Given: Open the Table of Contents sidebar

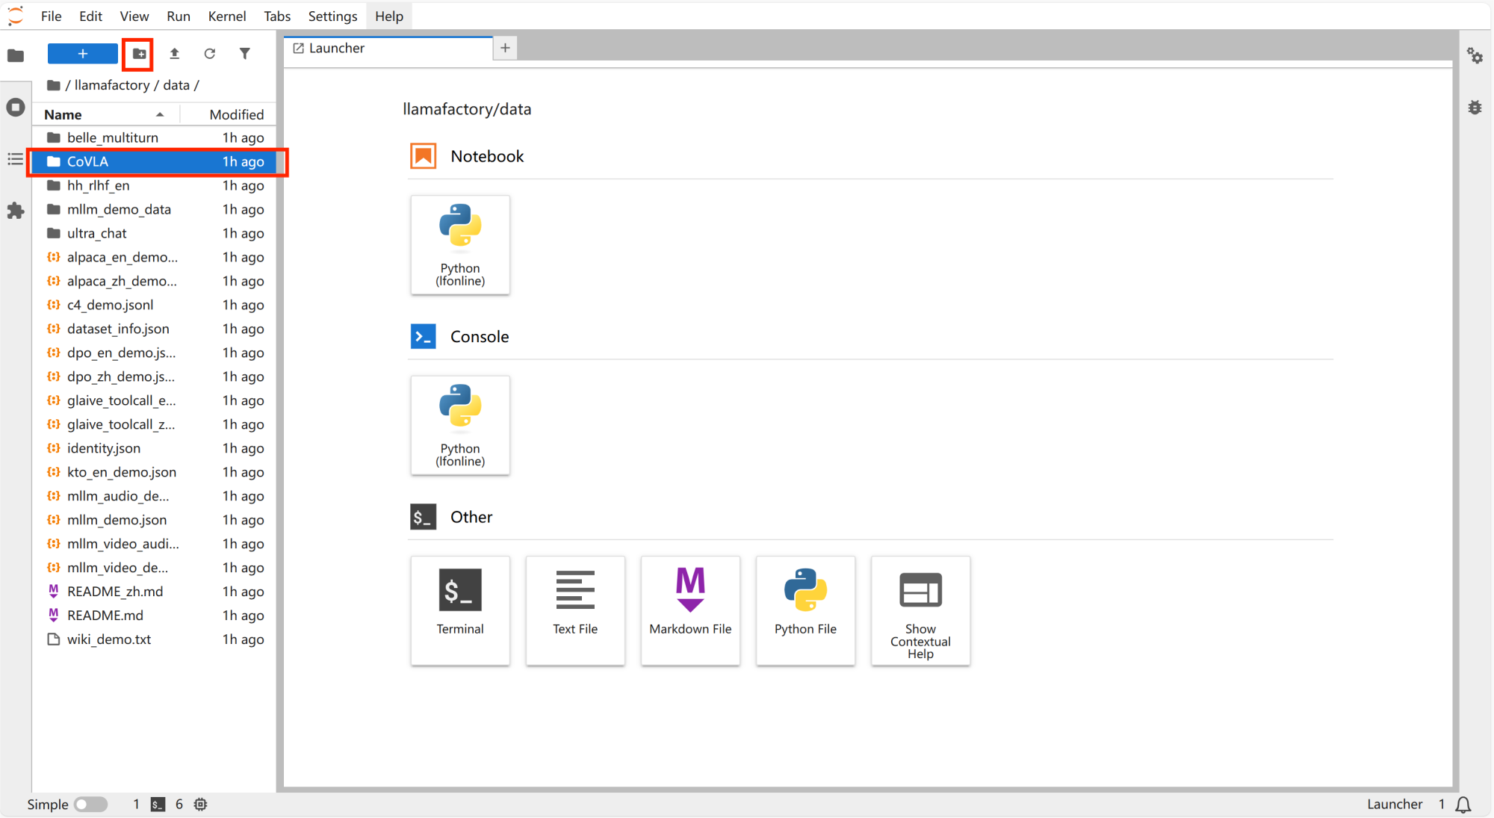Looking at the screenshot, I should click(x=16, y=159).
